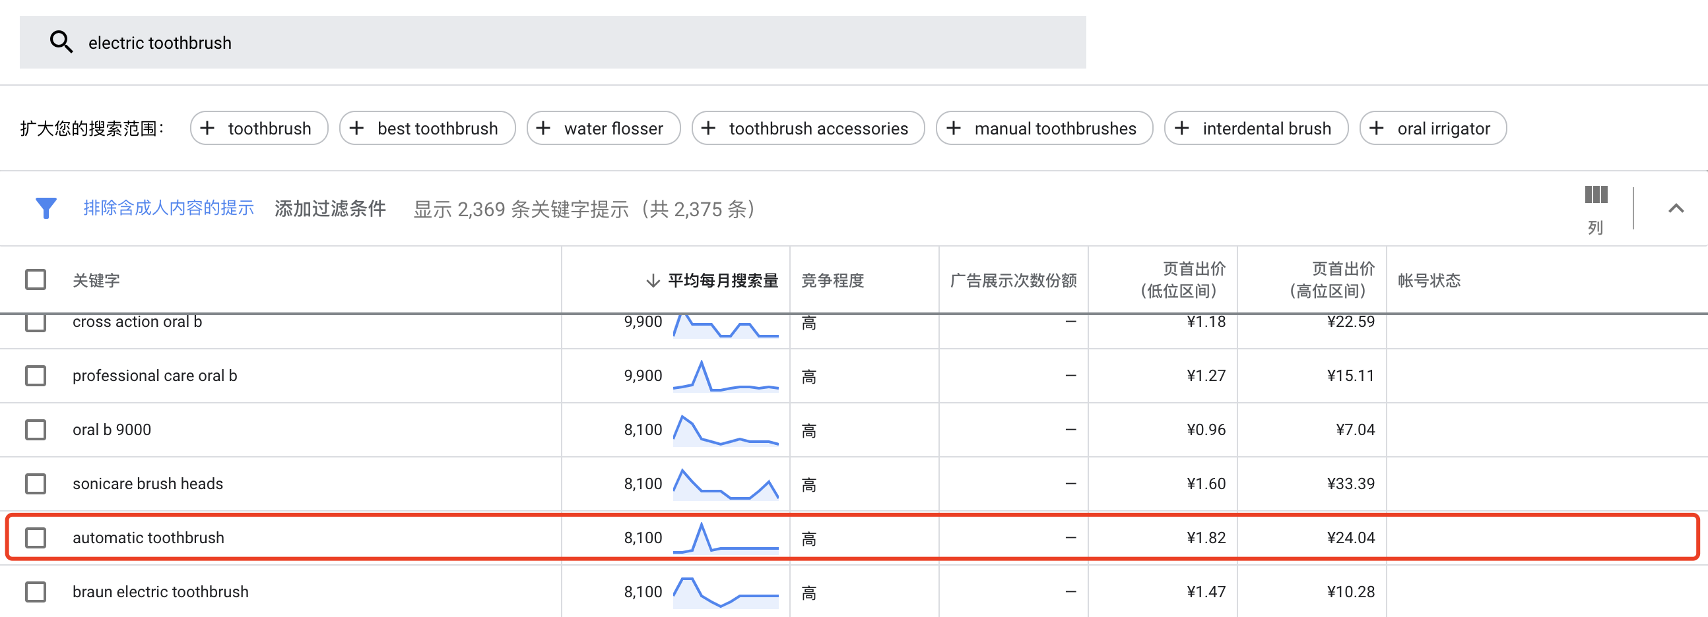Screen dimensions: 1708x617
Task: View trend sparkline for cross action oral b
Action: point(725,326)
